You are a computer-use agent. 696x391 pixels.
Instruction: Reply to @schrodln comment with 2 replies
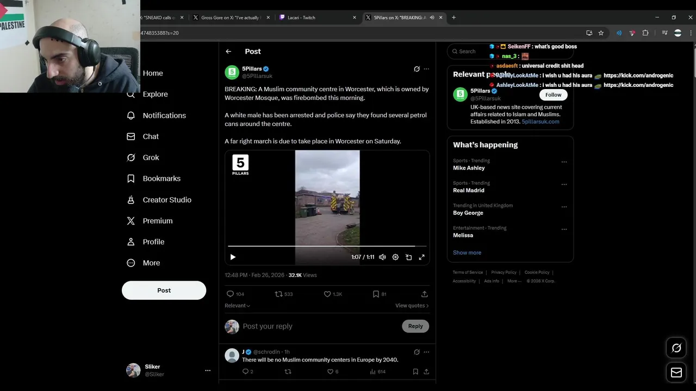pos(247,371)
